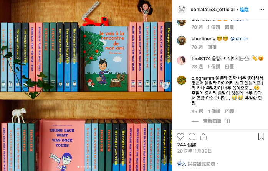
Task: Open feel8174 profile picture
Action: [182, 60]
